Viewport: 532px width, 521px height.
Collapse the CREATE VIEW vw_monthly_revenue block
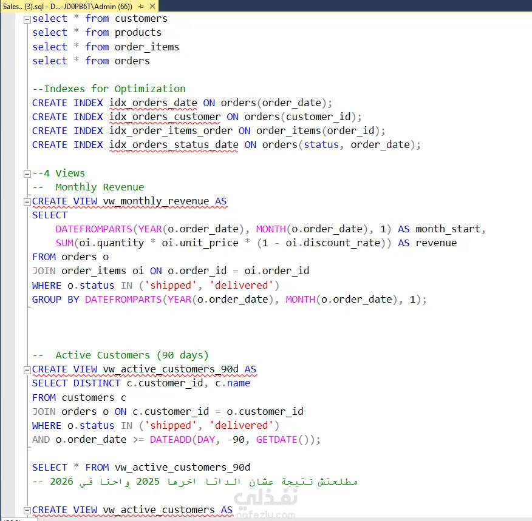click(x=27, y=202)
